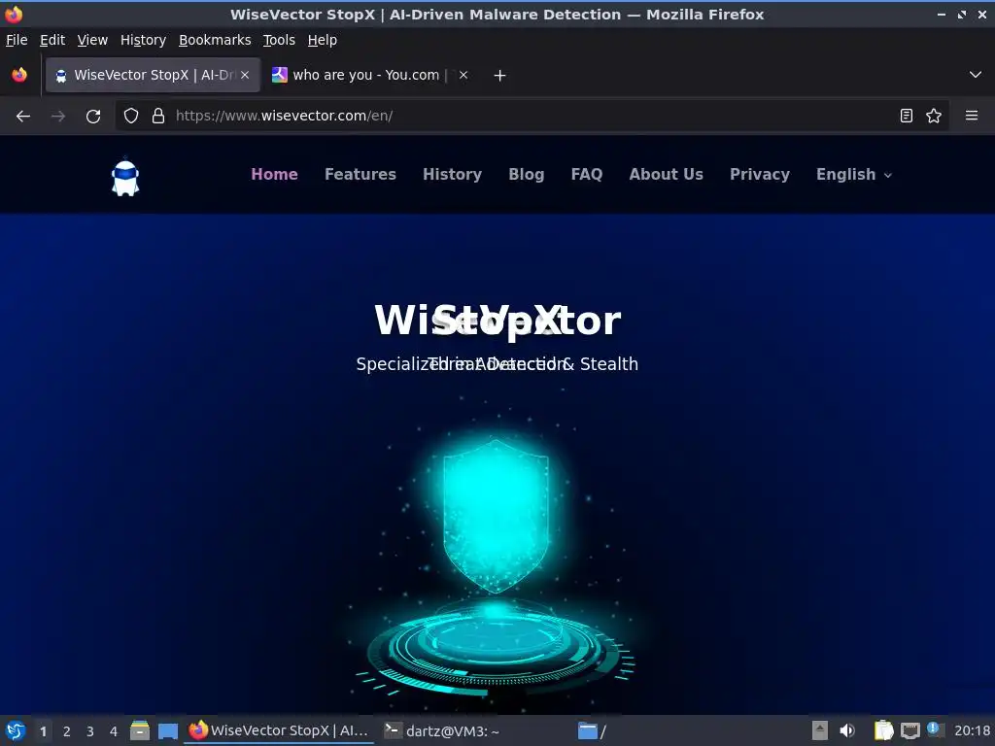
Task: Open the View menu
Action: [x=92, y=40]
